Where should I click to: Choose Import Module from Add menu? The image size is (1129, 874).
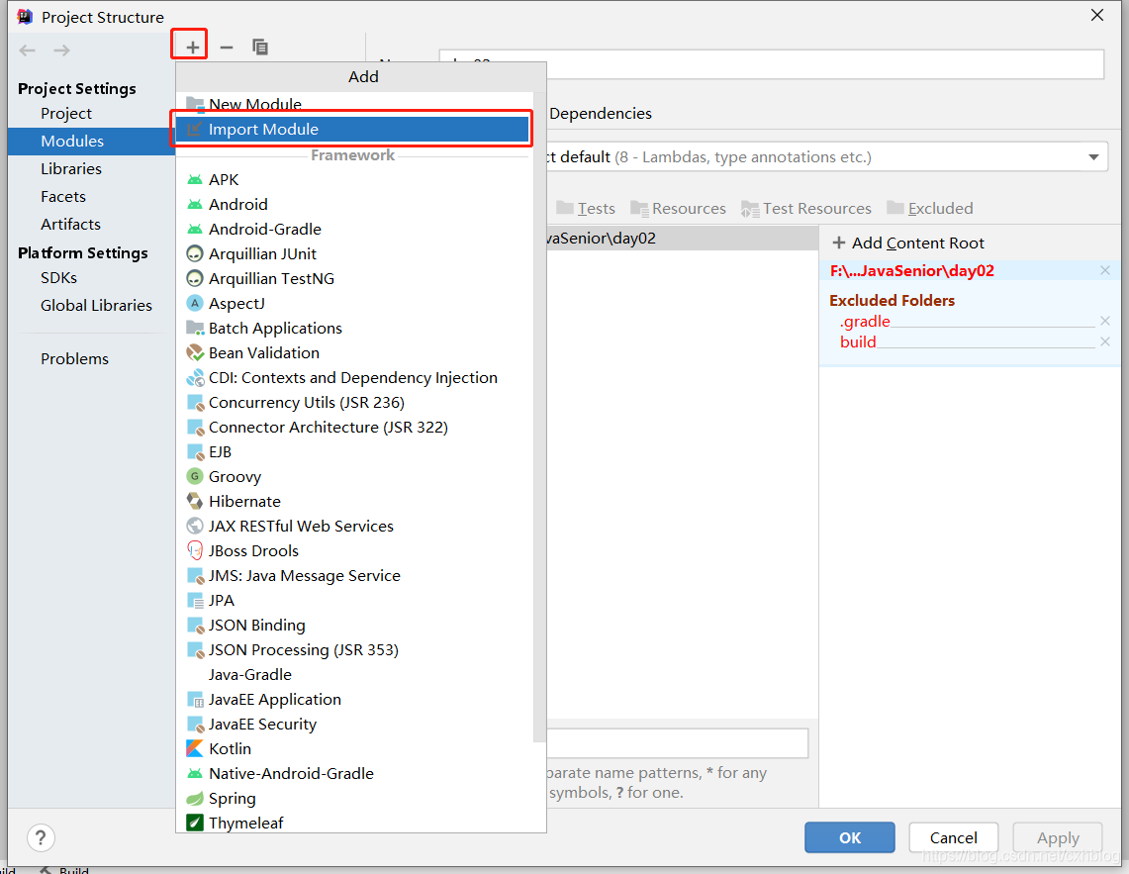tap(353, 129)
